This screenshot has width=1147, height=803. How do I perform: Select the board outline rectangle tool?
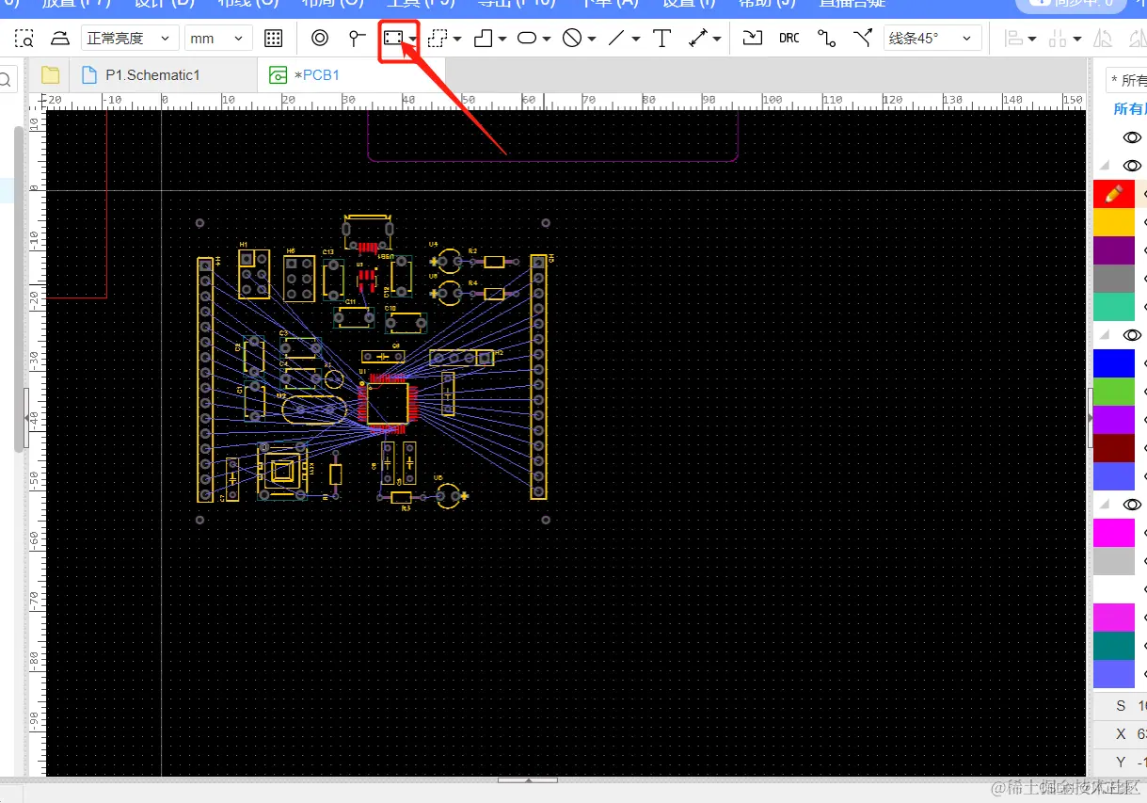[x=393, y=39]
